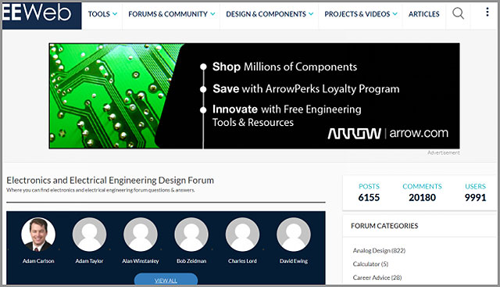Expand the Design & Components chevron
The image size is (500, 287).
(311, 14)
